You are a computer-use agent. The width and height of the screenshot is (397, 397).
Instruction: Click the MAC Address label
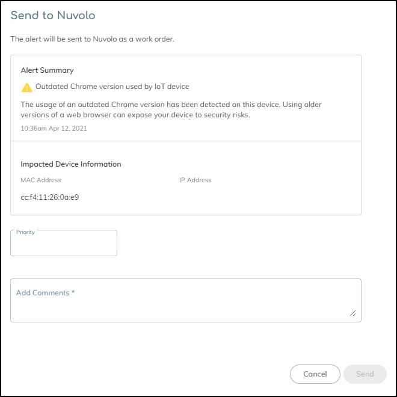(x=41, y=180)
